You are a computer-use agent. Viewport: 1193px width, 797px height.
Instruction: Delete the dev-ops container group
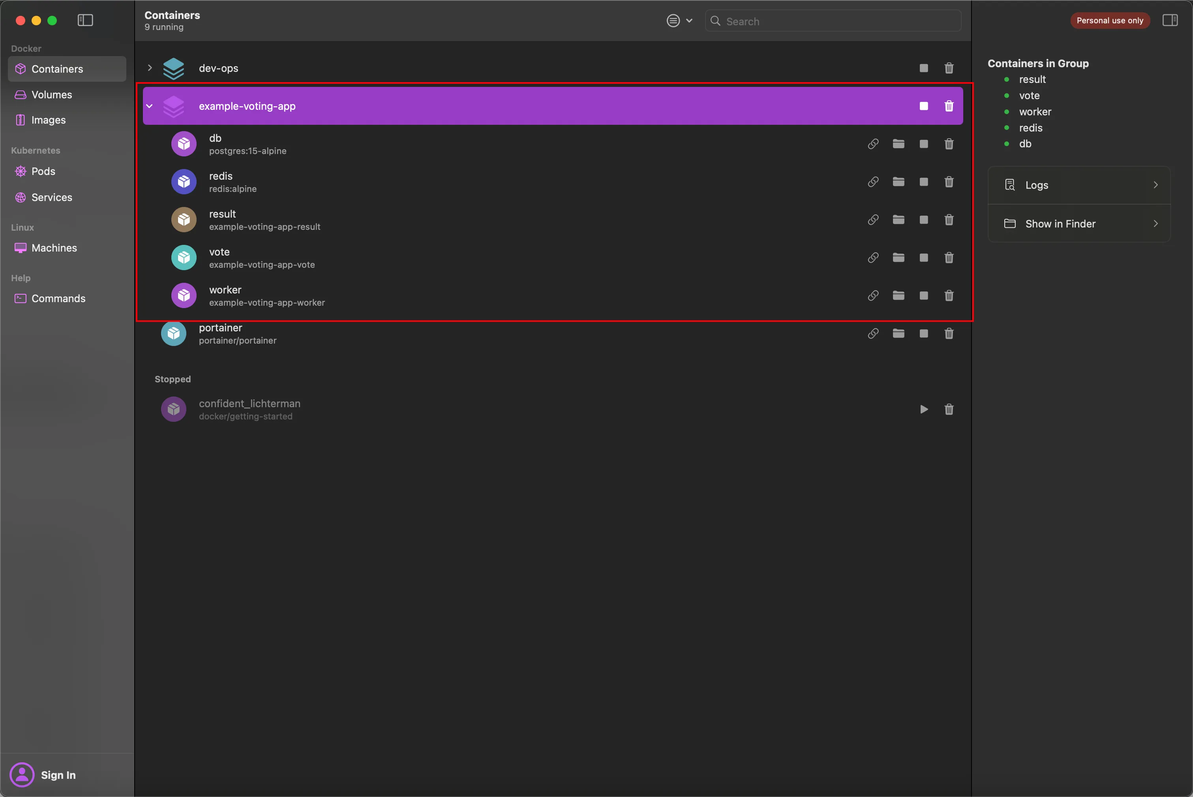pyautogui.click(x=949, y=68)
